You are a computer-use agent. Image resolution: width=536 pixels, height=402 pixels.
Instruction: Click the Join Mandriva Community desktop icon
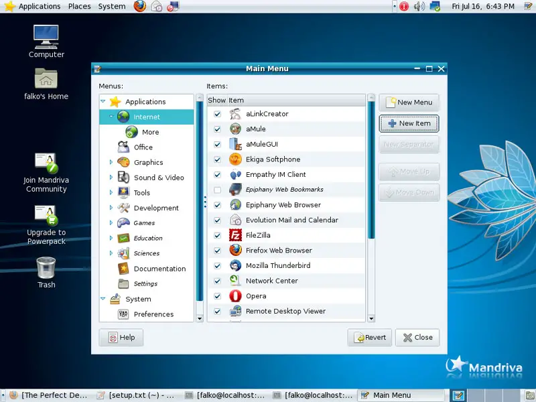click(x=46, y=163)
